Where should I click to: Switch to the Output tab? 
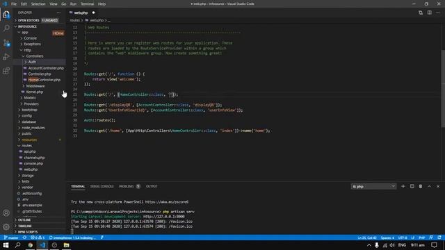(x=152, y=186)
